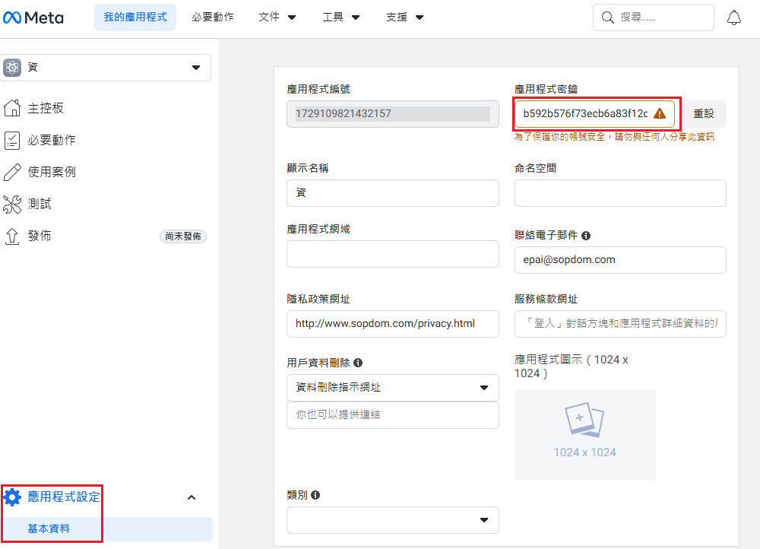Click the 你也可以提供連結 input field
Image resolution: width=760 pixels, height=549 pixels.
(x=393, y=414)
